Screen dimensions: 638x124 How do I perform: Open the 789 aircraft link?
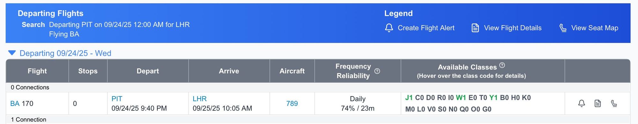(x=292, y=103)
